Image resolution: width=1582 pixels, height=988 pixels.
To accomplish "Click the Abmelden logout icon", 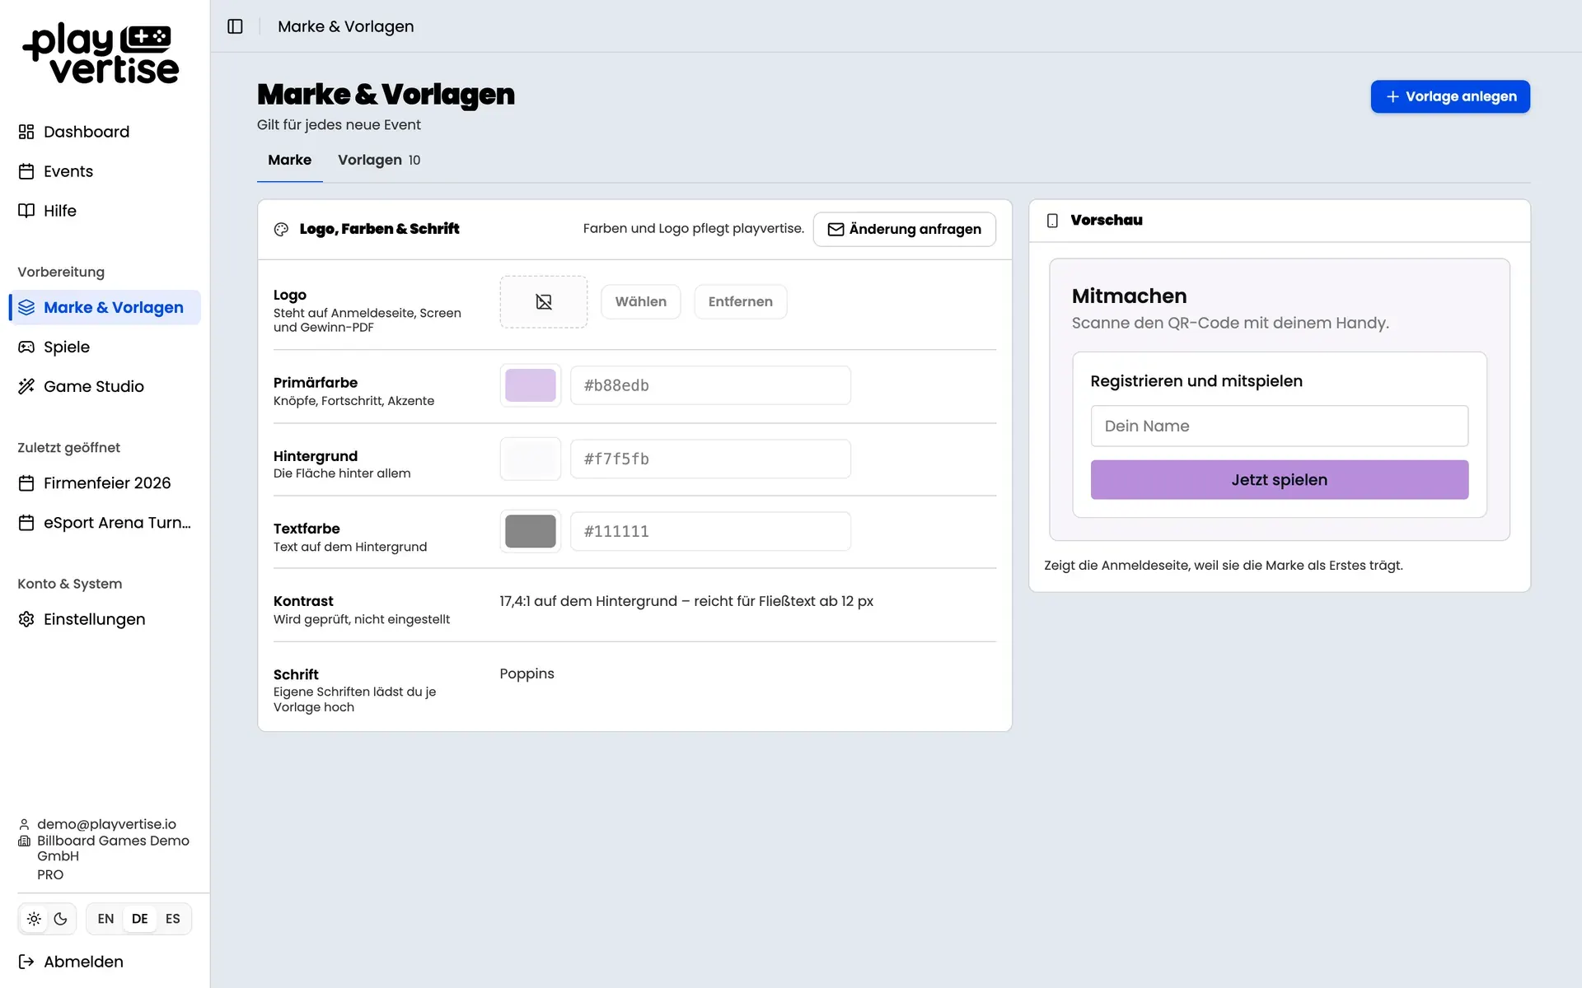I will 26,962.
